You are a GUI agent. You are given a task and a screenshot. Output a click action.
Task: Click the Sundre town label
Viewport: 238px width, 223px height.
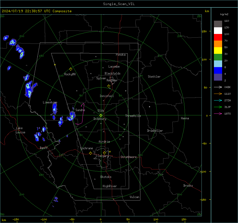click(80, 110)
